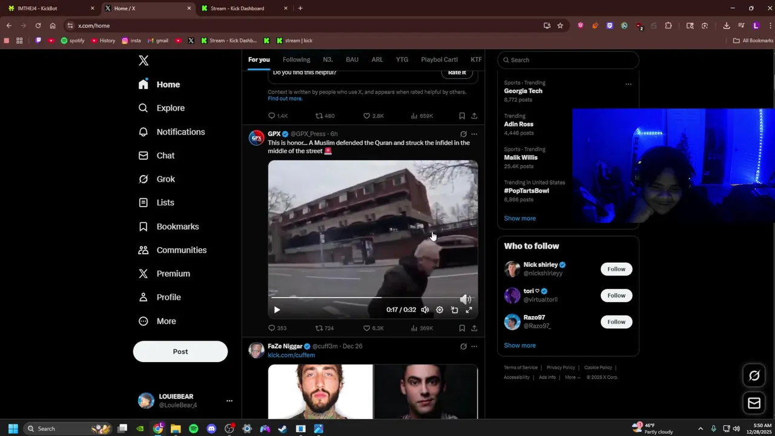
Task: Click the Post button
Action: coord(180,351)
